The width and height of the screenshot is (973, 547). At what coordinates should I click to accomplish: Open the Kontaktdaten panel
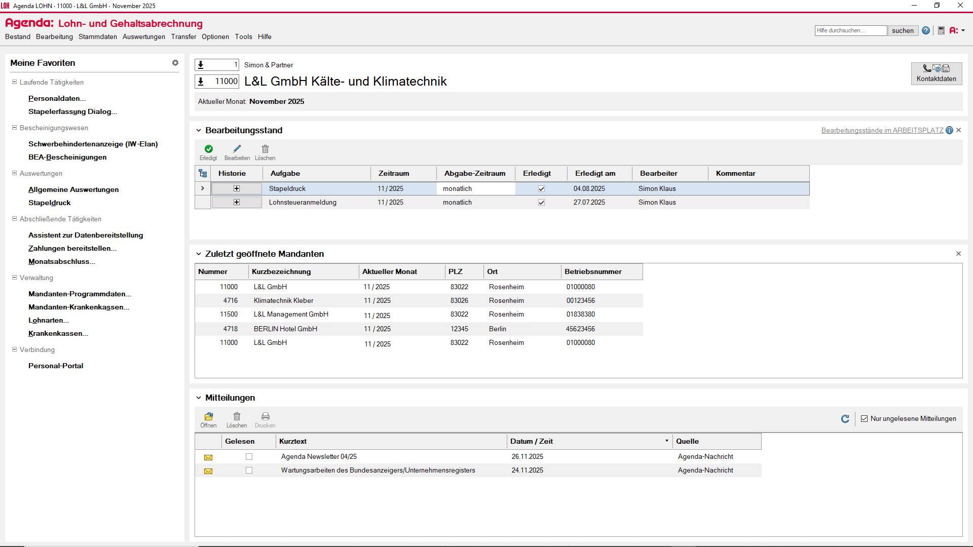point(936,73)
